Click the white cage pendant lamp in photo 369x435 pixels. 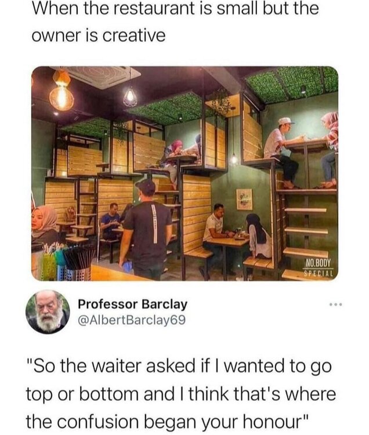(x=130, y=96)
